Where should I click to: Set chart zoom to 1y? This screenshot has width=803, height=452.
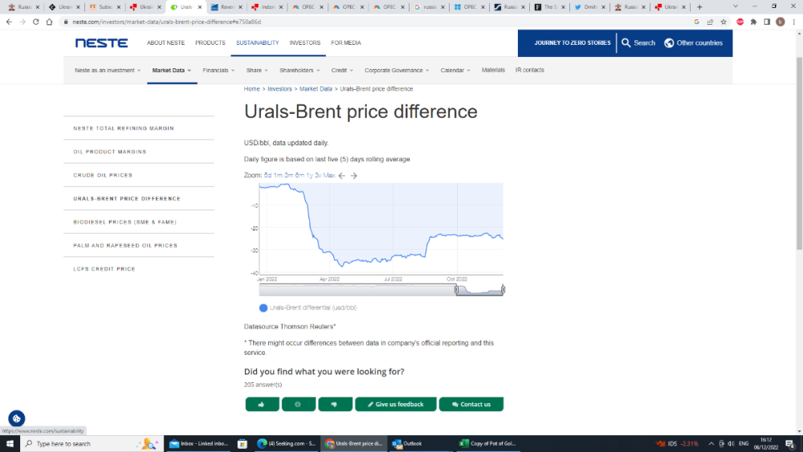pos(308,175)
